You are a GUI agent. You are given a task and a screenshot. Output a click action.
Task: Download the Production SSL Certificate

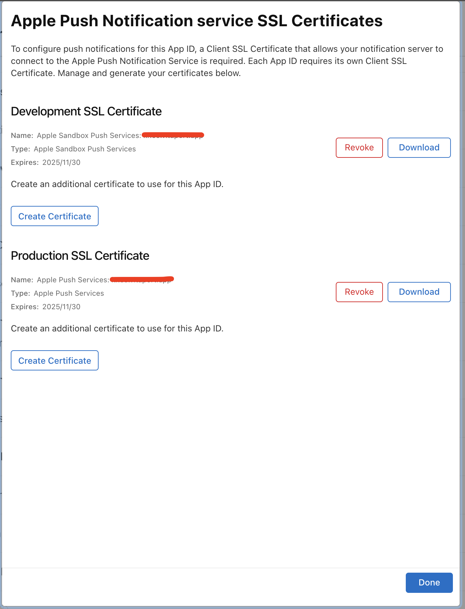point(419,292)
